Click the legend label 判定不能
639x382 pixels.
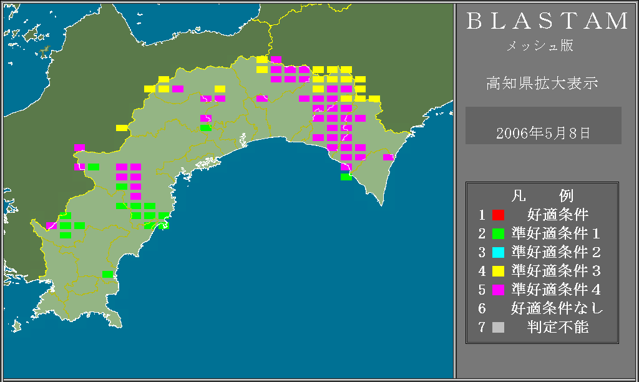[x=558, y=327]
